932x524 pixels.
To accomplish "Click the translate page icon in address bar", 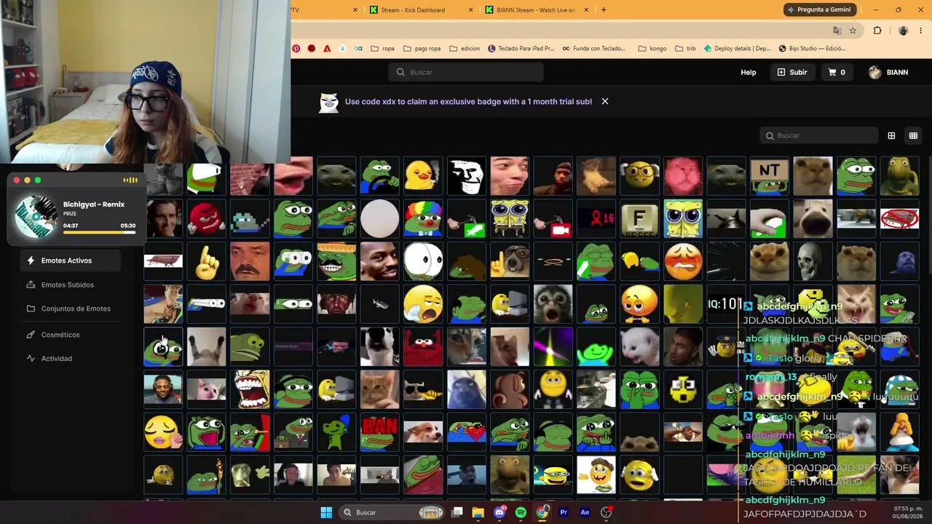I will [x=837, y=31].
